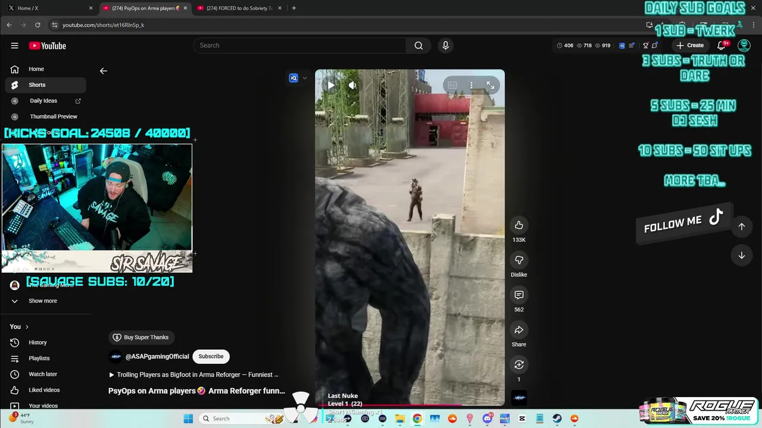762x428 pixels.
Task: Open History in the sidebar
Action: [x=46, y=342]
